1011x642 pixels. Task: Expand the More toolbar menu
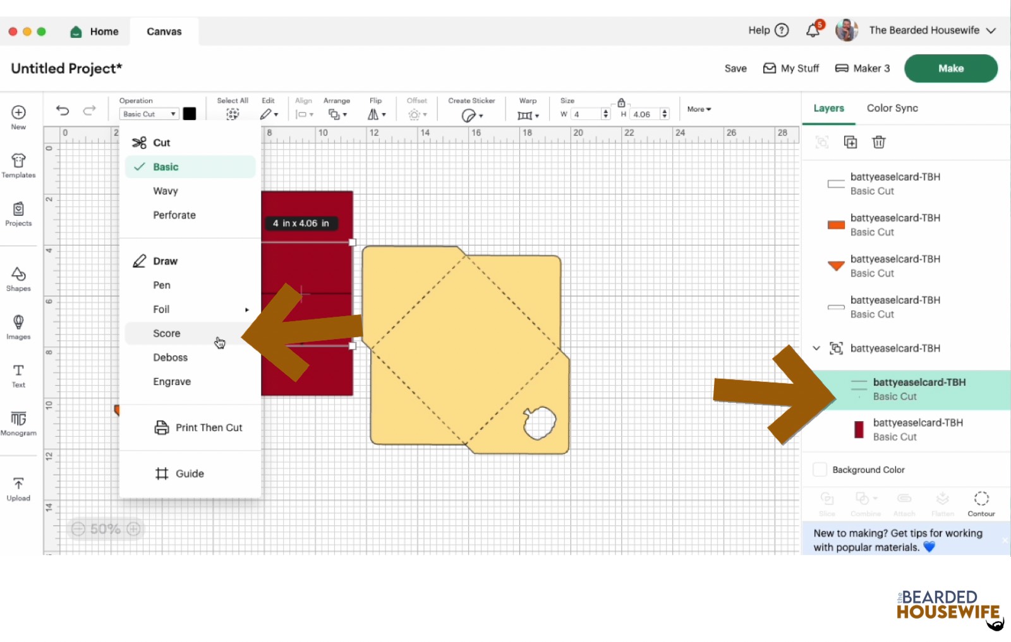point(699,109)
